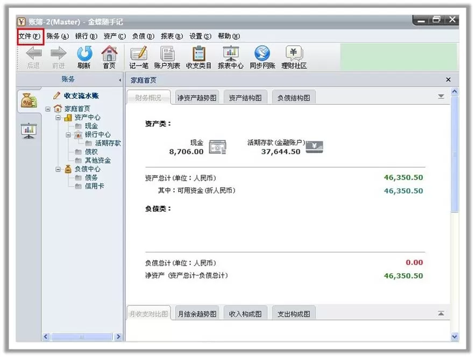Click 负债中心 money bag tree icon
Viewport: 475px width, 357px height.
click(x=68, y=169)
